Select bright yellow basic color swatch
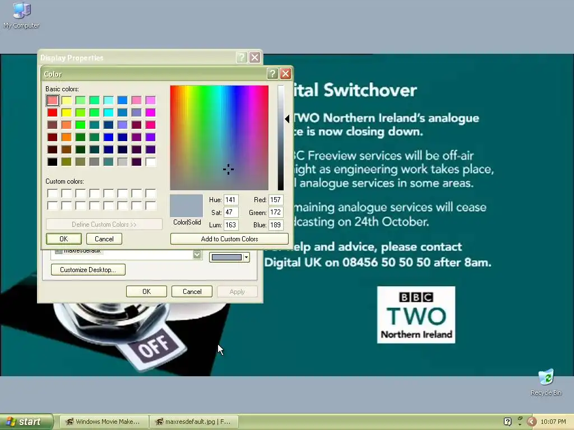 (x=66, y=113)
